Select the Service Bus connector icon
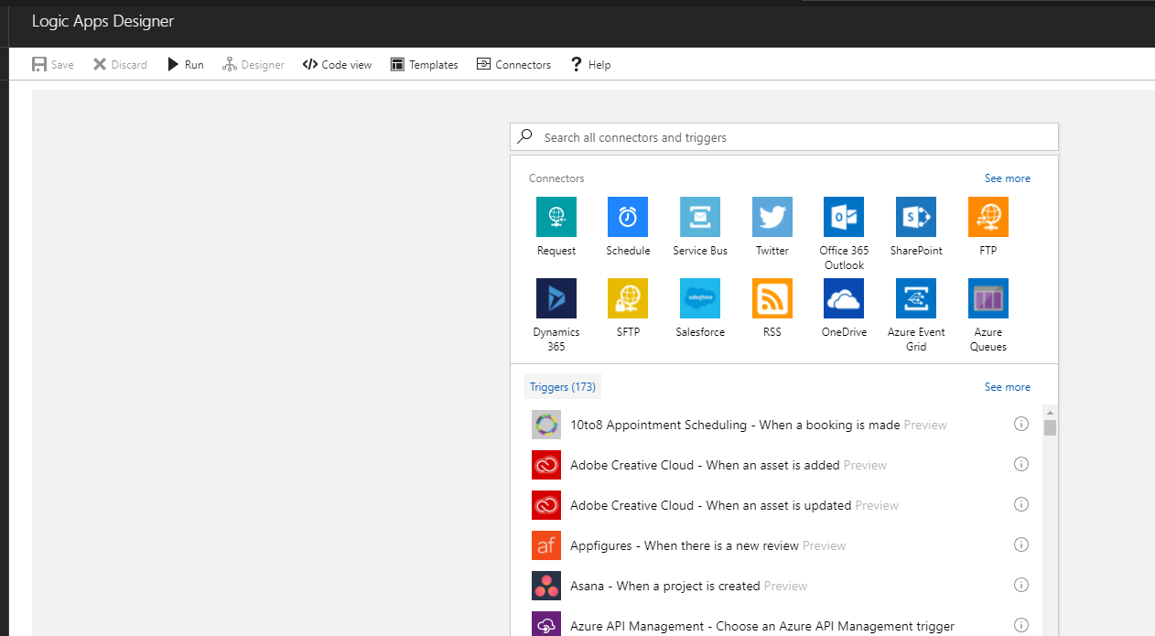Viewport: 1155px width, 636px height. [x=700, y=217]
